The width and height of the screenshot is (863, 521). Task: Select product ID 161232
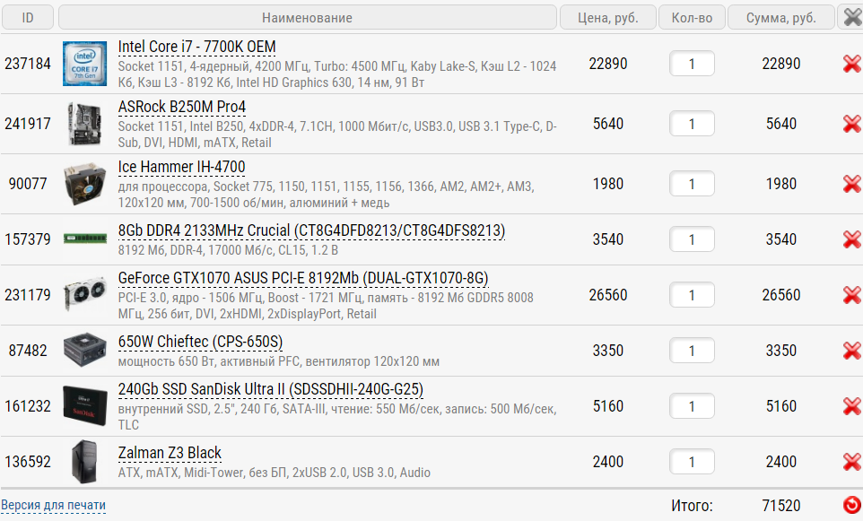pyautogui.click(x=28, y=406)
